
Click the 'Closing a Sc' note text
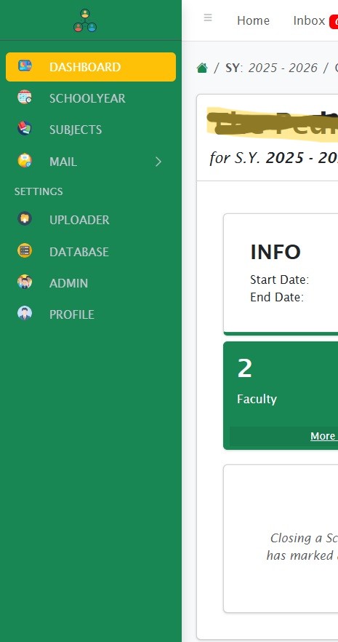click(x=304, y=538)
